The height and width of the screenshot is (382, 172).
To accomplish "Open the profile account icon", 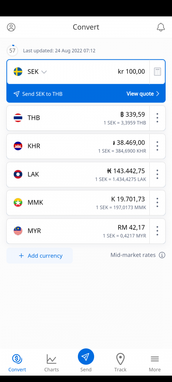I will 11,27.
